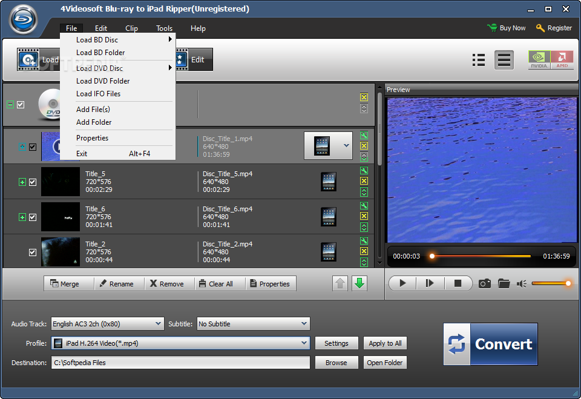581x399 pixels.
Task: Click the iPad profile icon for Disc_Title_6.mp4
Action: (328, 217)
